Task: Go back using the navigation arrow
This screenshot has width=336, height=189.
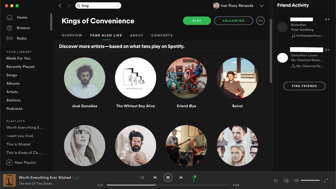Action: [x=60, y=5]
